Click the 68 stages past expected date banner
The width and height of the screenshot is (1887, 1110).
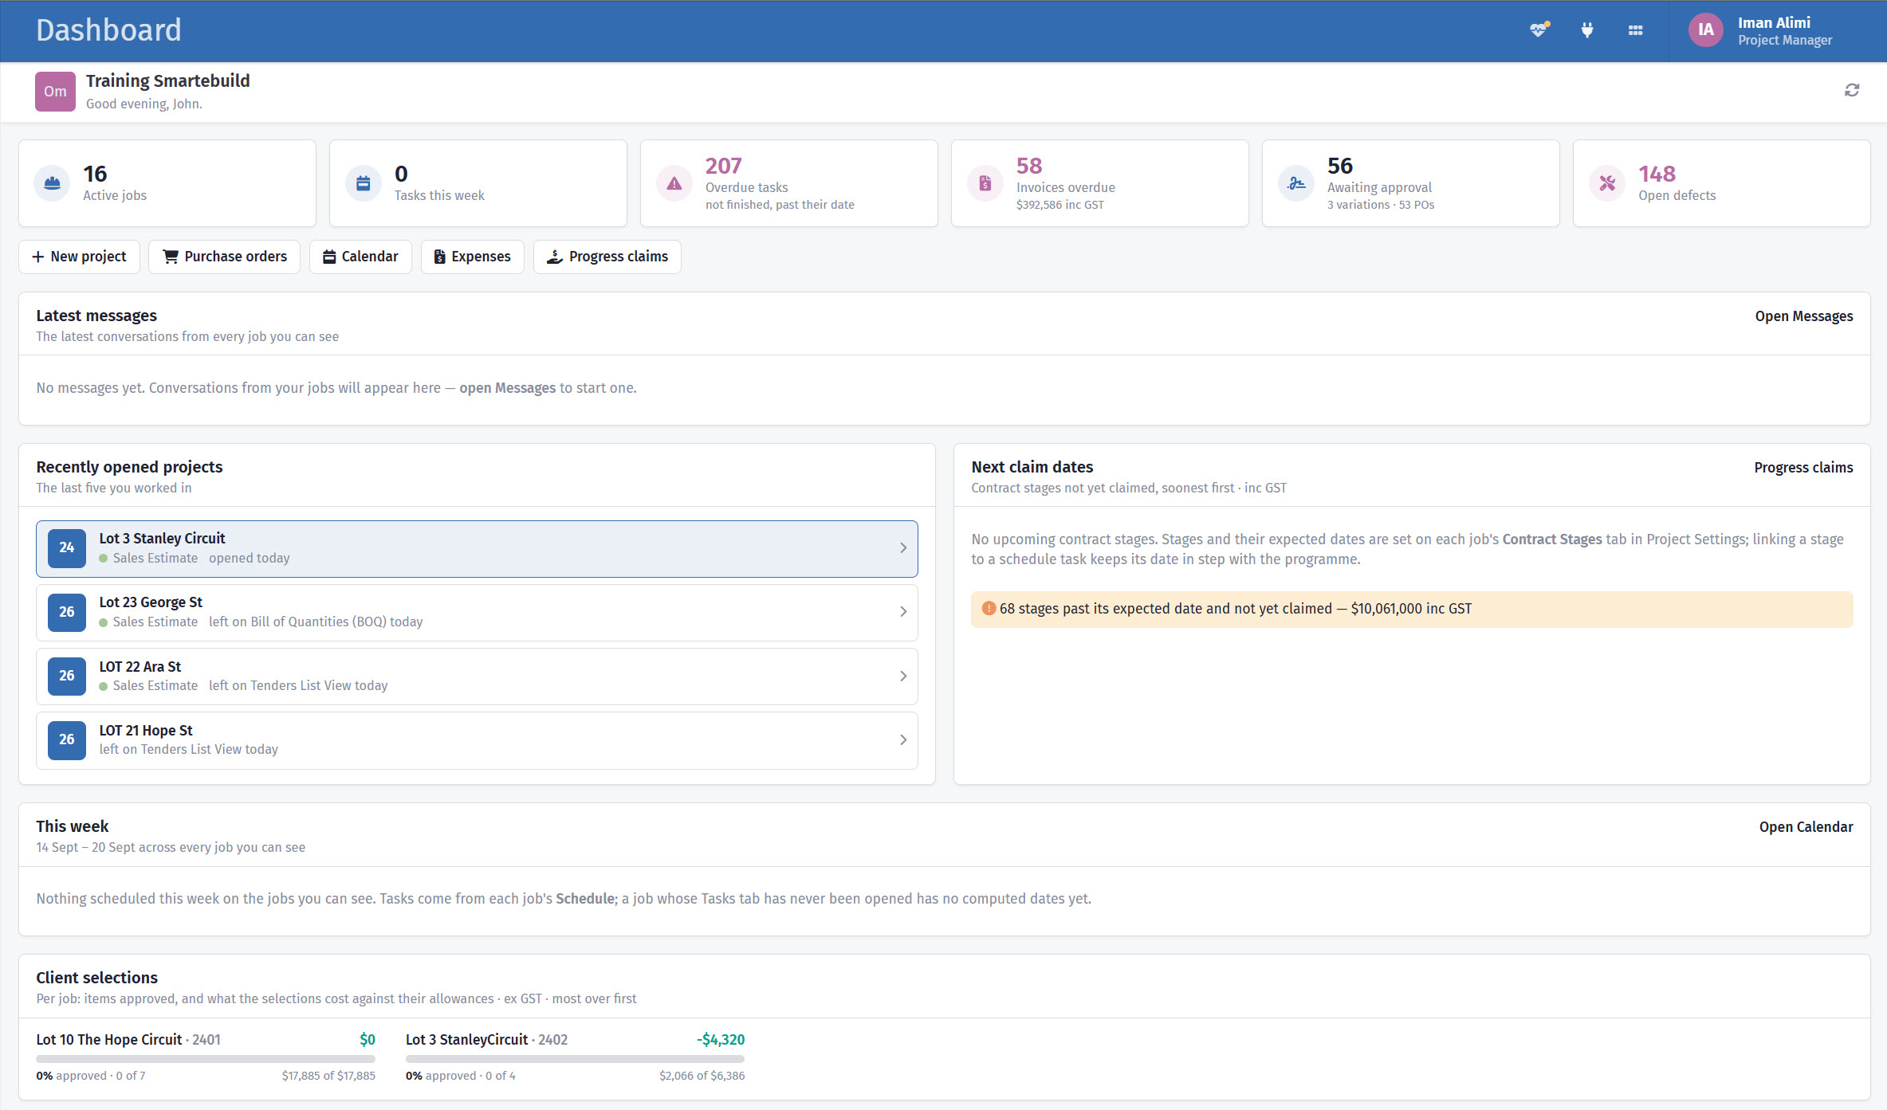point(1412,609)
